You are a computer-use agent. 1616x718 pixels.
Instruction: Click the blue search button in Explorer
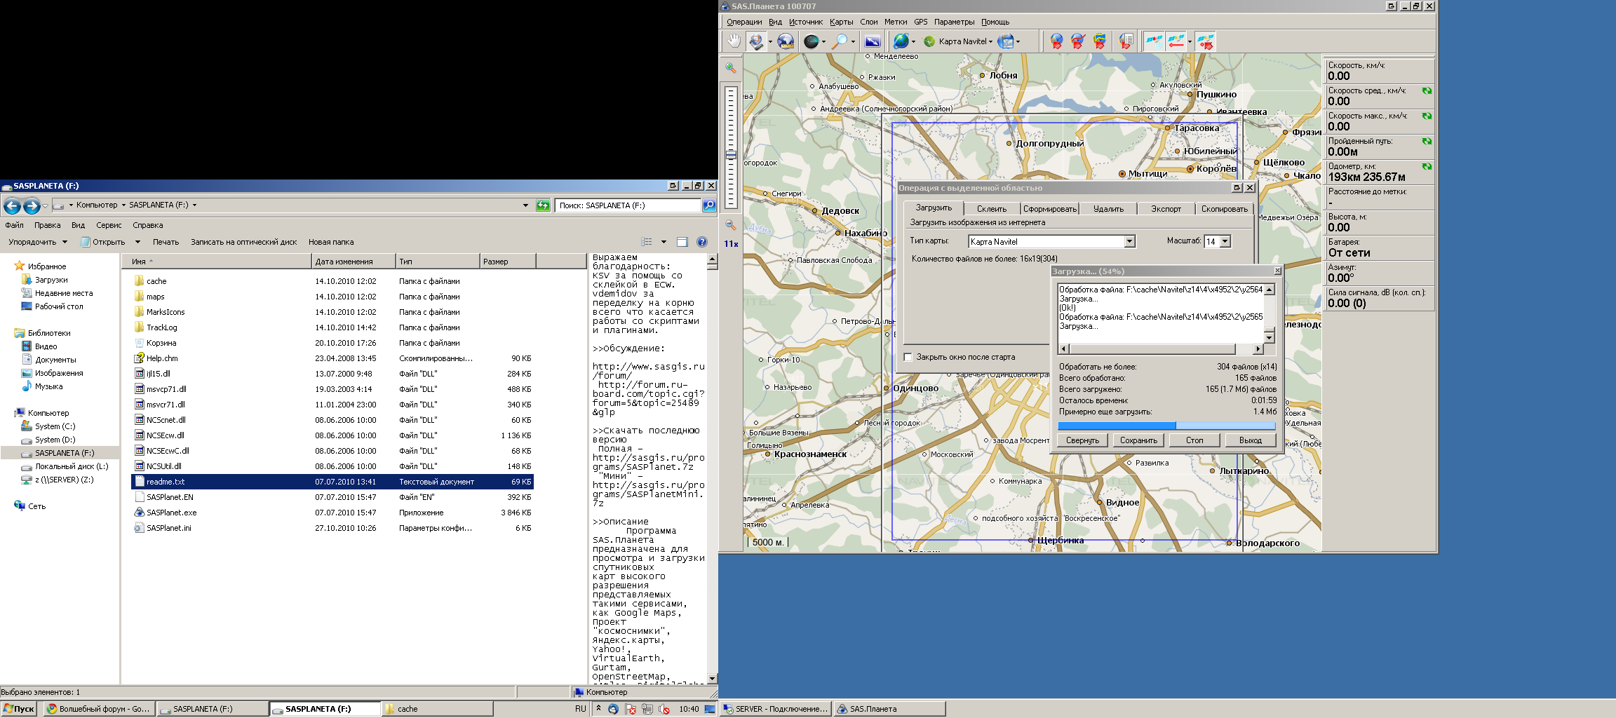(x=709, y=205)
